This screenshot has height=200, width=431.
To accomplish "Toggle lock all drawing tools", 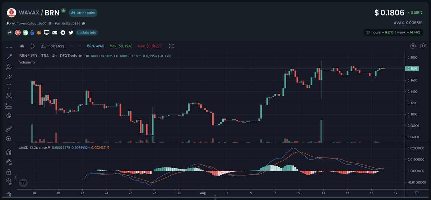I will [9, 172].
